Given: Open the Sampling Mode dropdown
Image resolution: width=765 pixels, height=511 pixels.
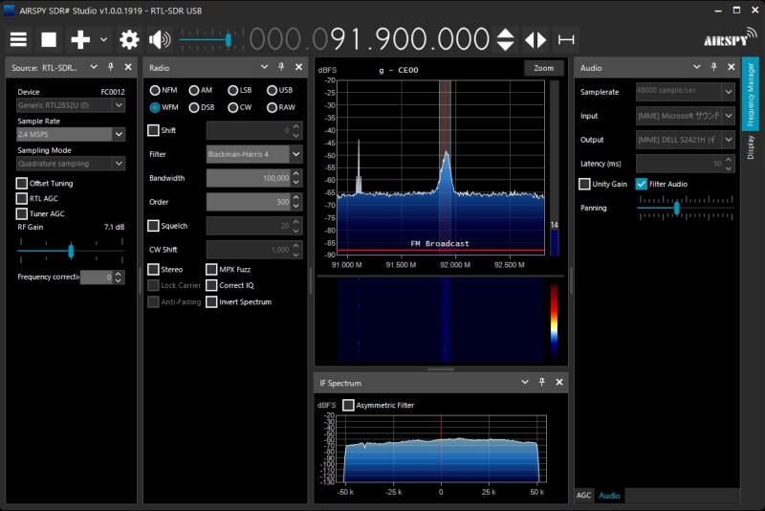Looking at the screenshot, I should click(71, 164).
